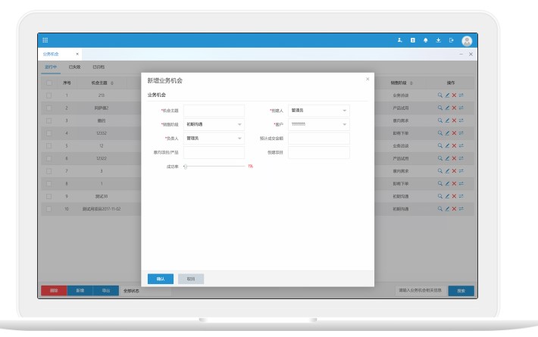Expand the 销售阶段 dropdown

point(214,124)
